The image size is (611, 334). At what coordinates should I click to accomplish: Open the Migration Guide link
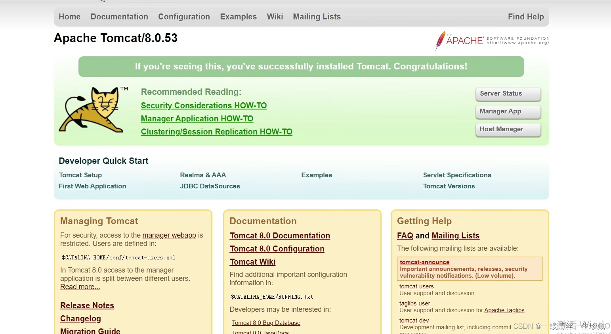coord(90,330)
